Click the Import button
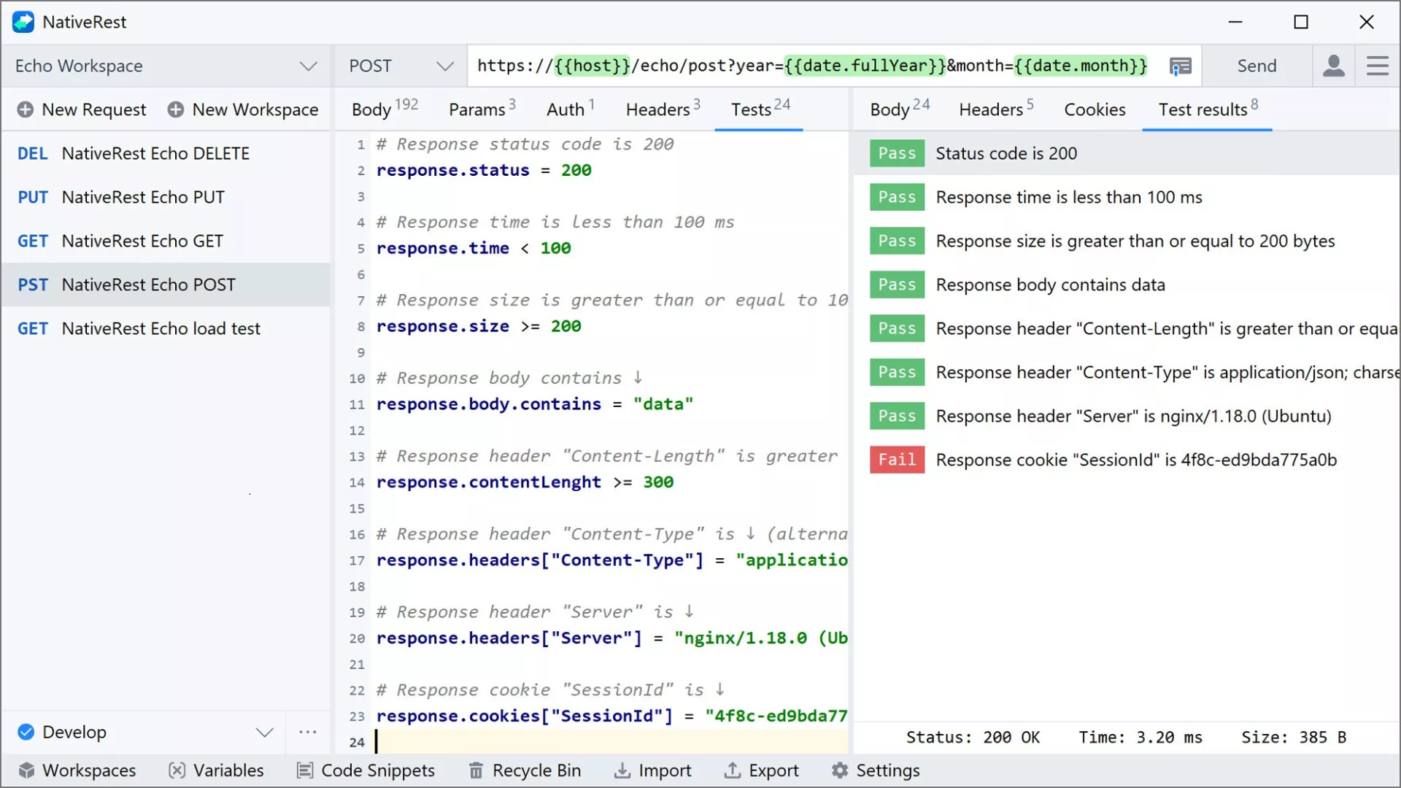 (x=652, y=770)
